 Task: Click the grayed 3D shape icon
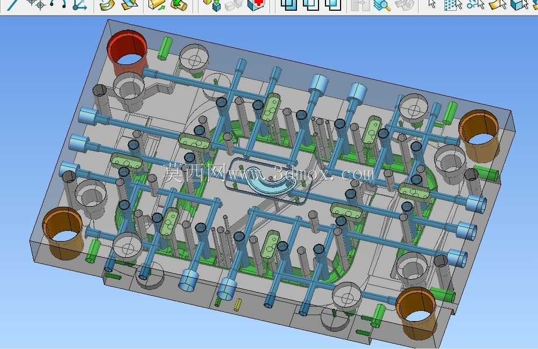coord(405,4)
